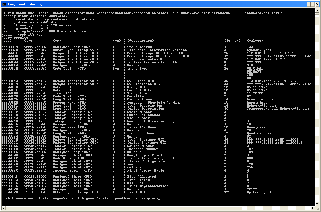Image resolution: width=321 pixels, height=212 pixels.
Task: Select the Pixel Data (7FE0,0010) row
Action: tap(103, 192)
